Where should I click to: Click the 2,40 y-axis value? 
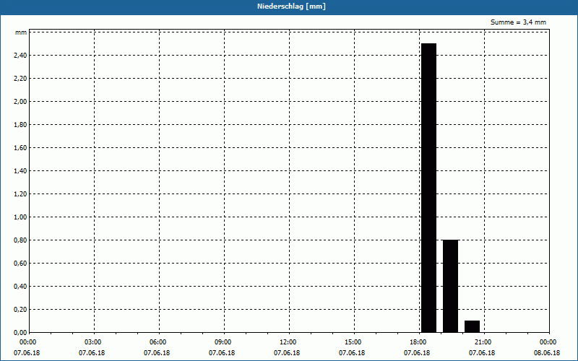click(20, 56)
